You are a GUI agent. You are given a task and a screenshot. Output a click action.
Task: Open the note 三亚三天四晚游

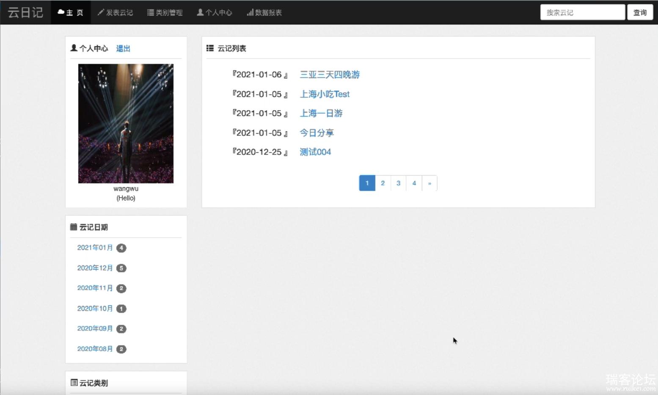pyautogui.click(x=330, y=75)
